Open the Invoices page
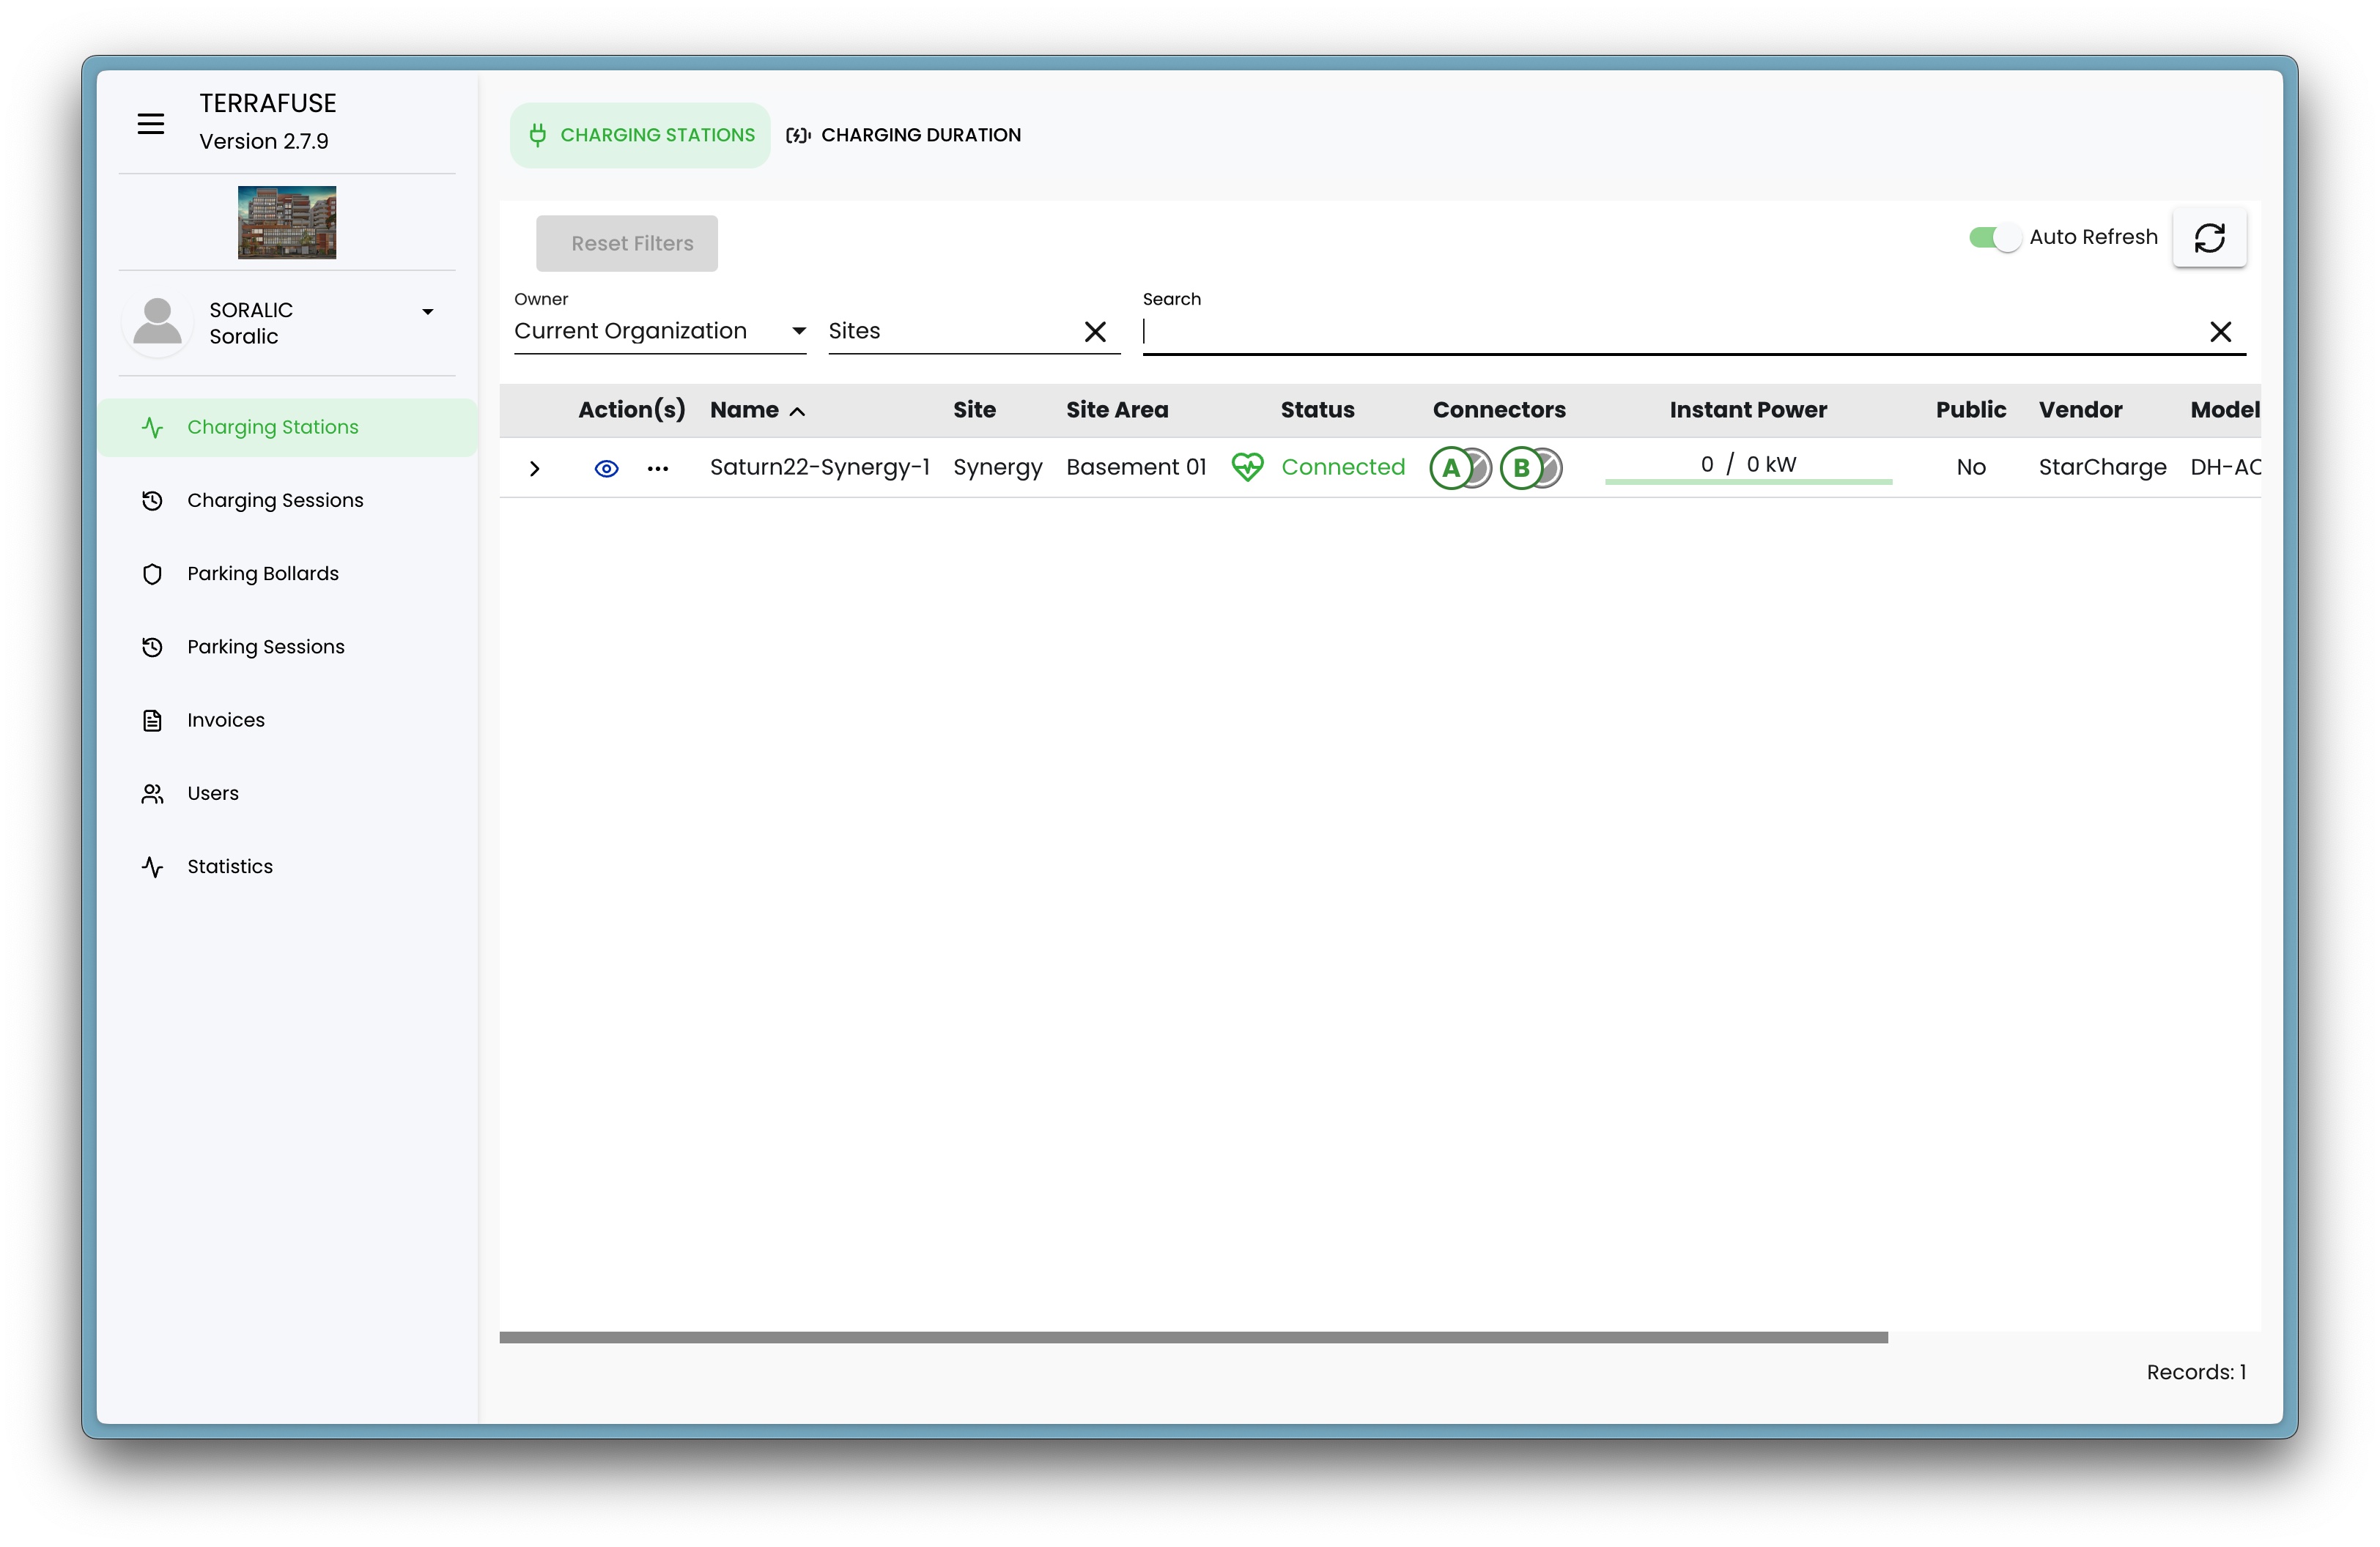2380x1547 pixels. tap(225, 719)
